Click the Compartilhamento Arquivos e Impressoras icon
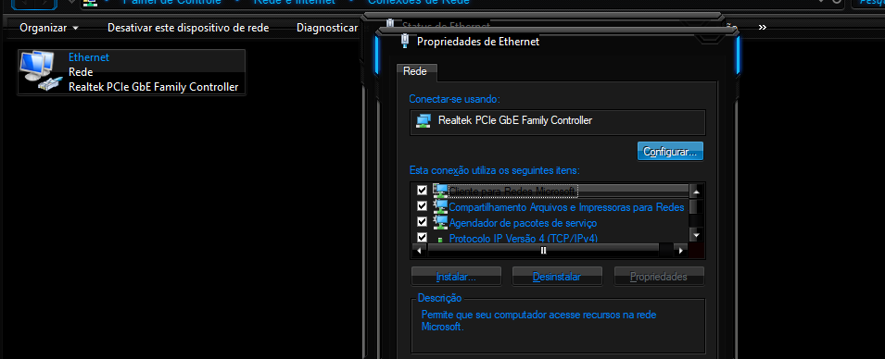Viewport: 885px width, 359px height. pos(439,206)
